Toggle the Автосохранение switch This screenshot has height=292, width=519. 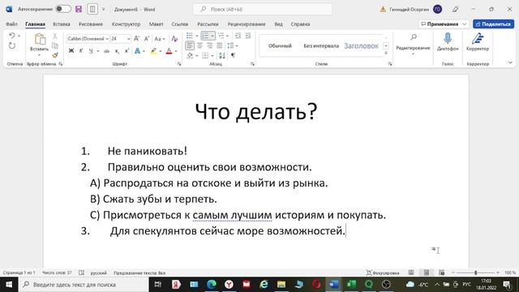coord(63,9)
